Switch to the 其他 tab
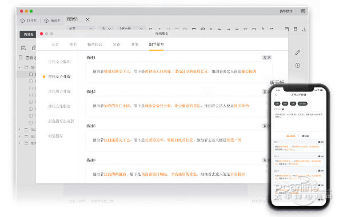 [x=134, y=45]
